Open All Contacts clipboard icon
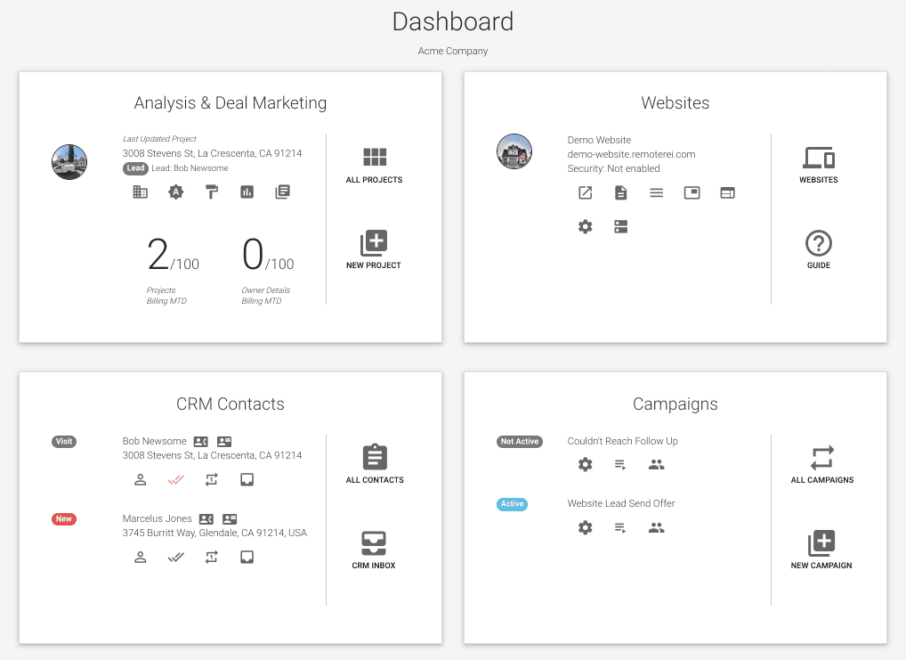This screenshot has width=906, height=660. [375, 457]
